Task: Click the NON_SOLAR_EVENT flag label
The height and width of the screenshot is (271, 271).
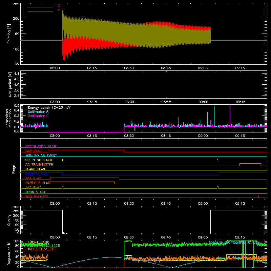Action: pyautogui.click(x=41, y=155)
